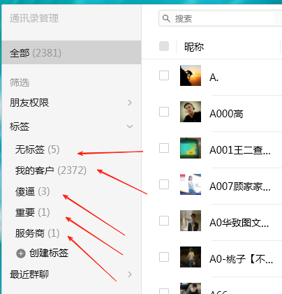Expand the 朋友权限 filter chevron
This screenshot has height=294, width=282.
click(130, 103)
